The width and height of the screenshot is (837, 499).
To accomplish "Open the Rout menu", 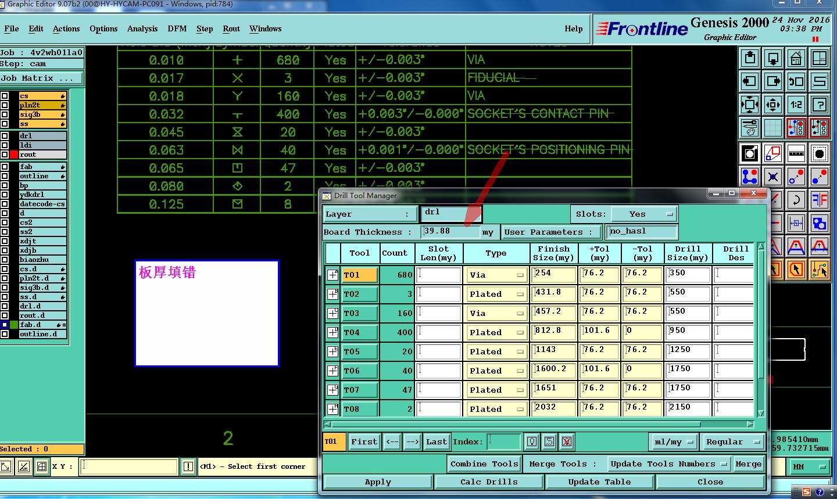I will pyautogui.click(x=231, y=28).
